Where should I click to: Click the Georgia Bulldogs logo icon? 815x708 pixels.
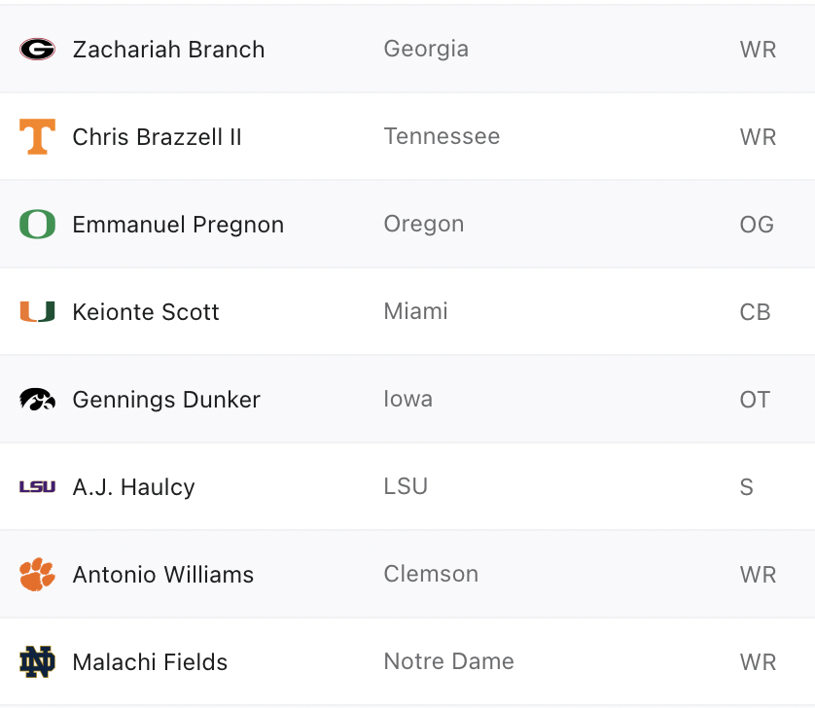point(37,50)
